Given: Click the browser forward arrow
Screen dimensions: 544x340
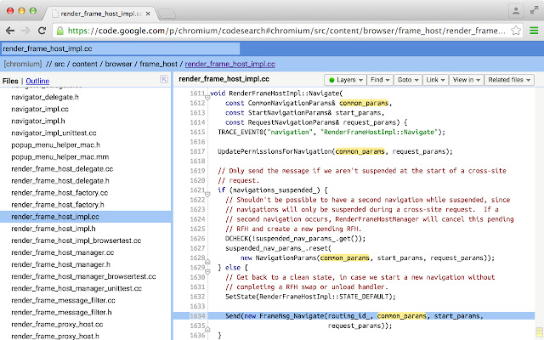Looking at the screenshot, I should coord(26,31).
